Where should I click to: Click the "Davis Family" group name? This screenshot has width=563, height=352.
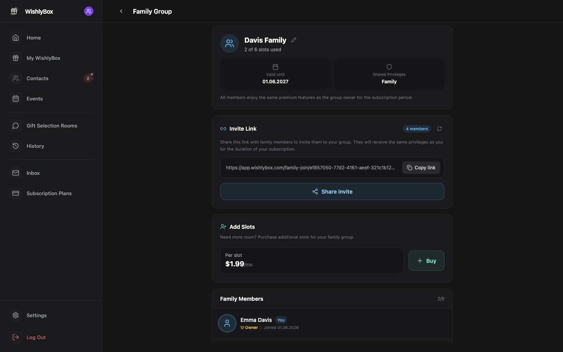click(x=265, y=40)
